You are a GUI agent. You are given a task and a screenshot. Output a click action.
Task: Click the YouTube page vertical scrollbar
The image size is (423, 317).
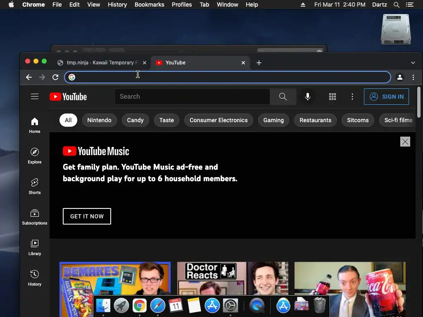[419, 102]
